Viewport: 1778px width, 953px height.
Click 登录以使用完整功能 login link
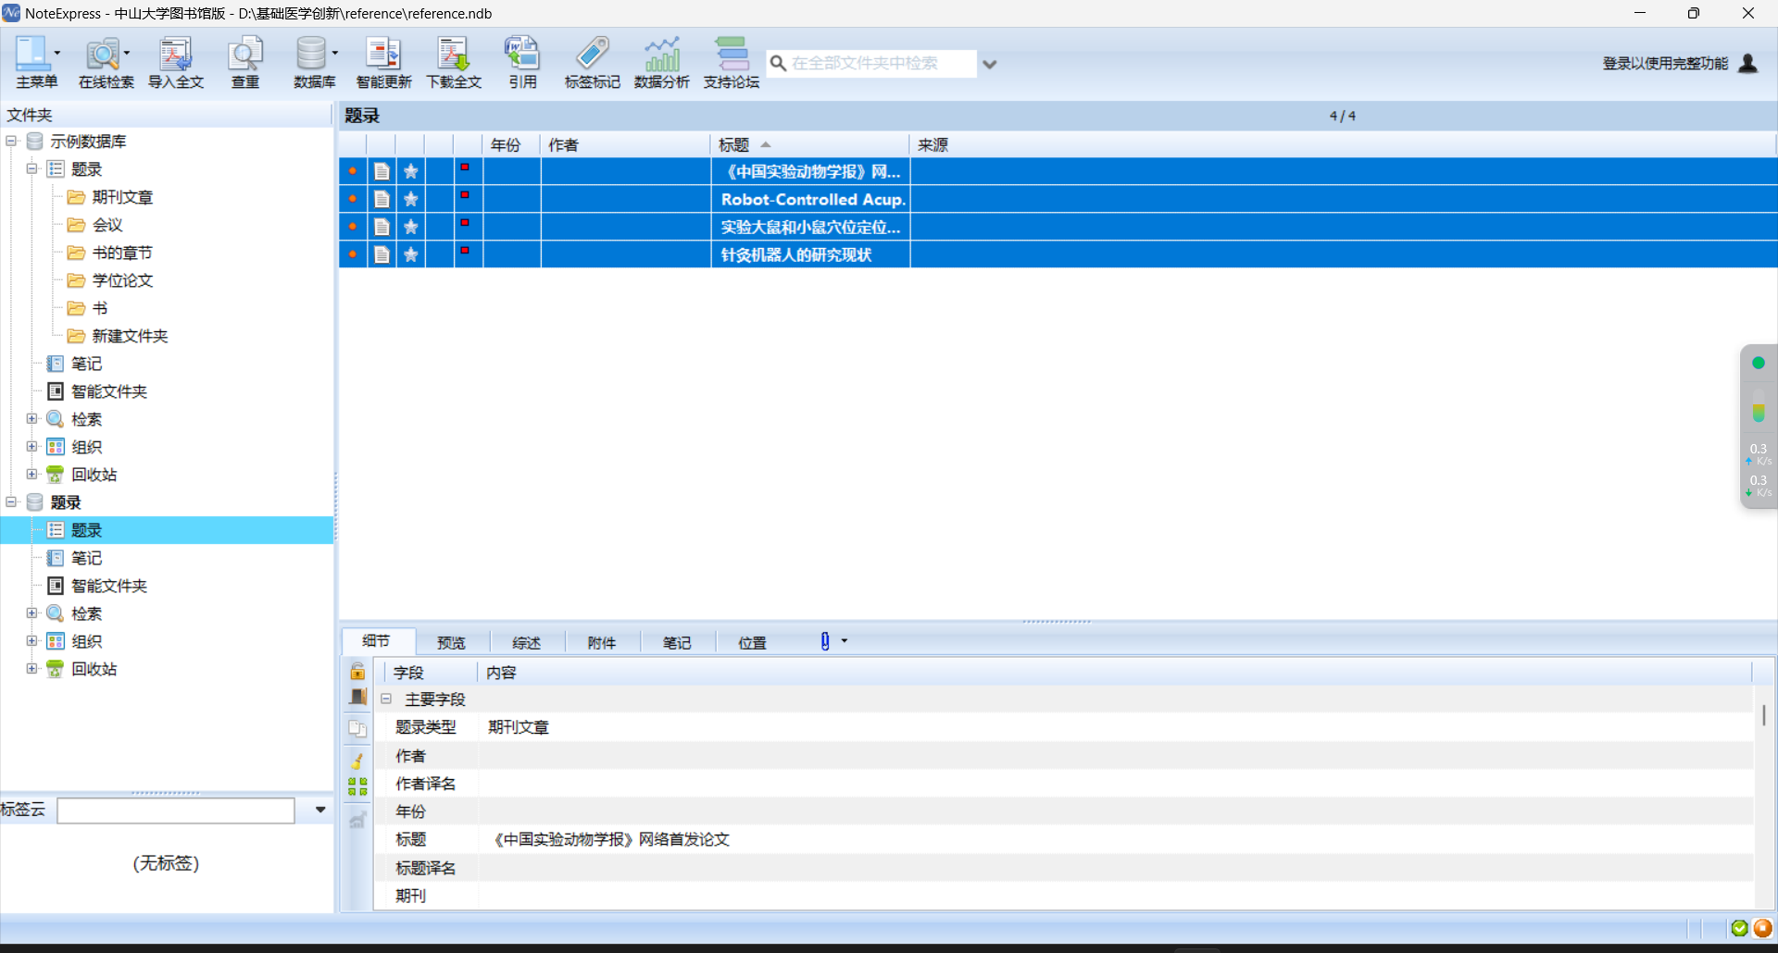point(1665,63)
